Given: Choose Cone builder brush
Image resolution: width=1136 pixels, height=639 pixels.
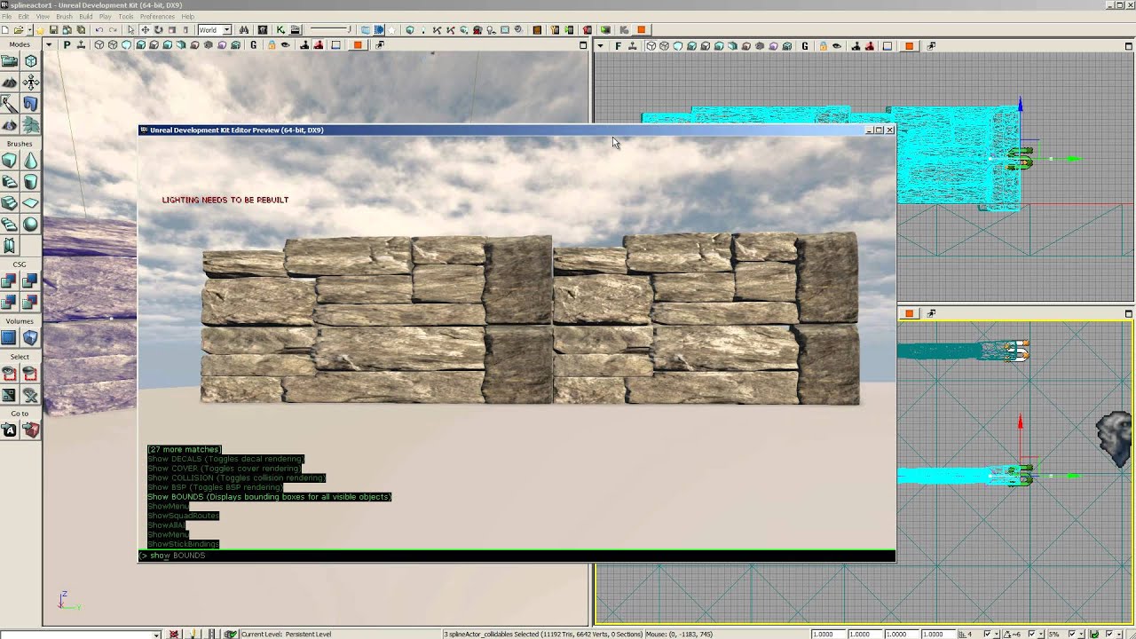Looking at the screenshot, I should [x=30, y=161].
